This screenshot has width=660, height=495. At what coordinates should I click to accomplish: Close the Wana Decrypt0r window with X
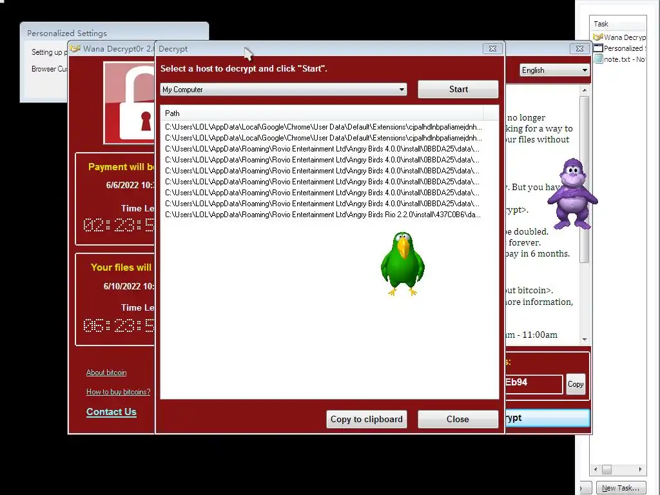(579, 49)
